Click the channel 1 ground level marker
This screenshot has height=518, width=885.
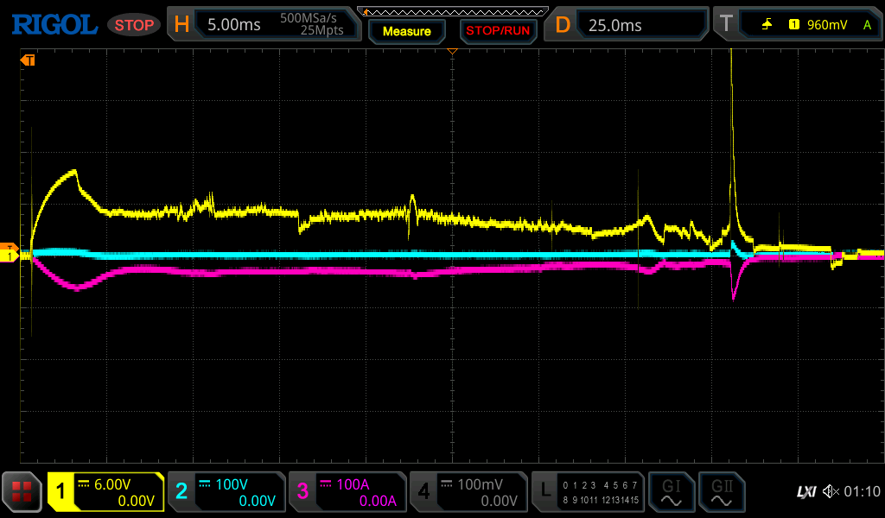click(x=10, y=256)
